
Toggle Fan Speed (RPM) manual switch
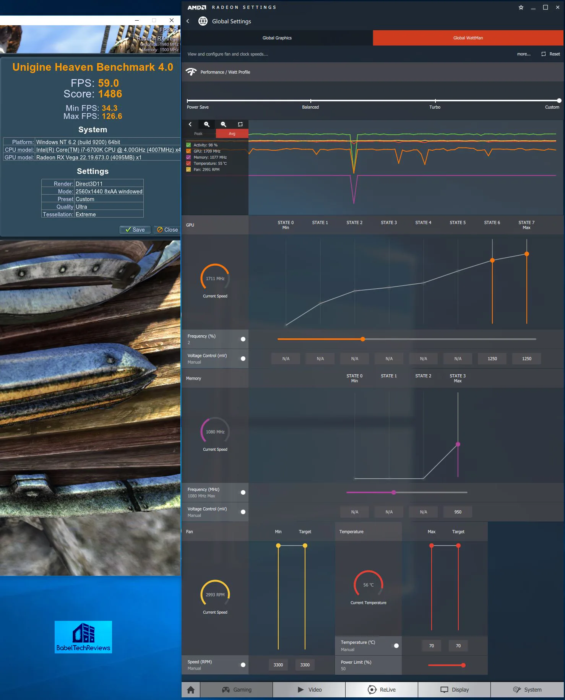[243, 665]
